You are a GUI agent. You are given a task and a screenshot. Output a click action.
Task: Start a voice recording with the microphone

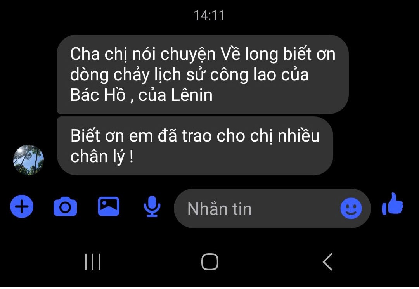click(x=152, y=206)
